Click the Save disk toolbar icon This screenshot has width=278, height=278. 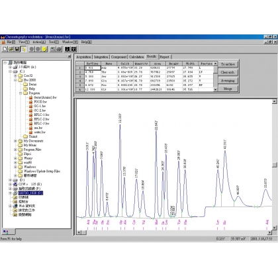click(17, 49)
